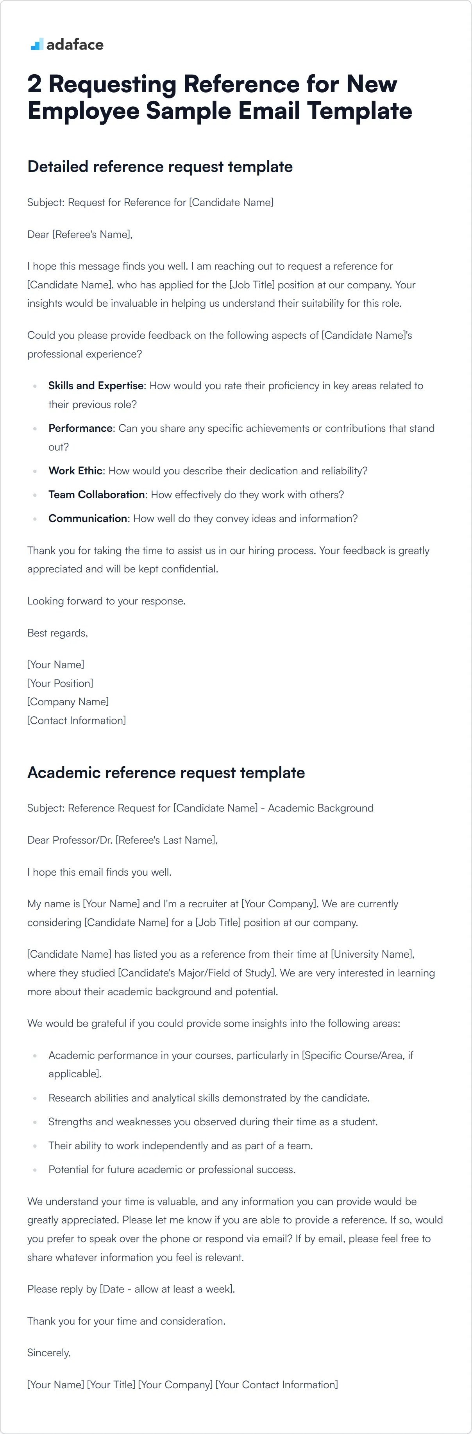Click the Sincerely closing line

(x=49, y=1353)
